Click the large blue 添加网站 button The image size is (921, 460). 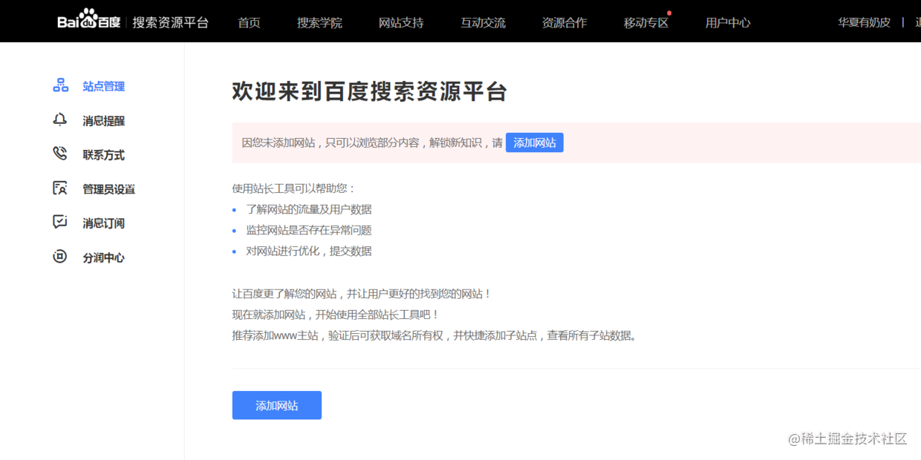click(277, 405)
